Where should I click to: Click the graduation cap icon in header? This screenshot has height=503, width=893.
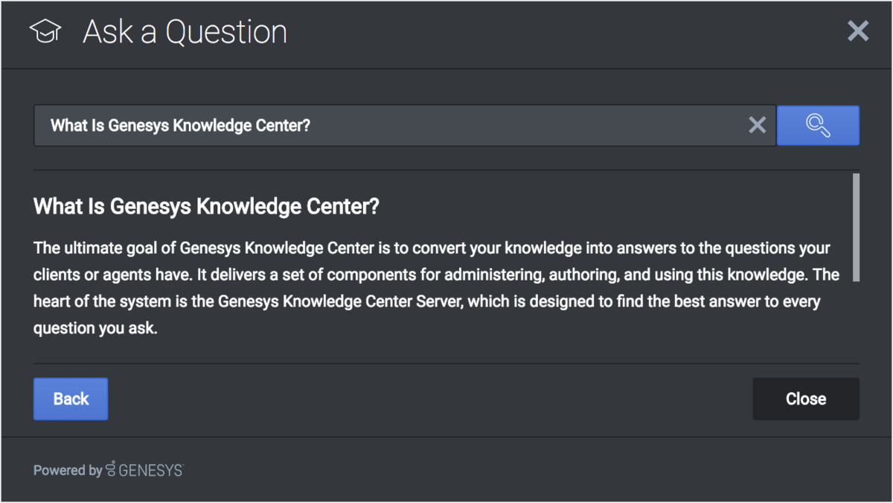tap(45, 31)
